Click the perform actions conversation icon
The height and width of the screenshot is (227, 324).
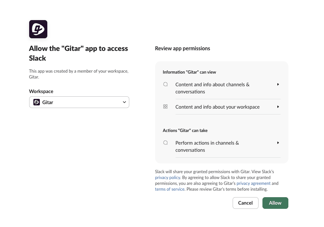(165, 142)
